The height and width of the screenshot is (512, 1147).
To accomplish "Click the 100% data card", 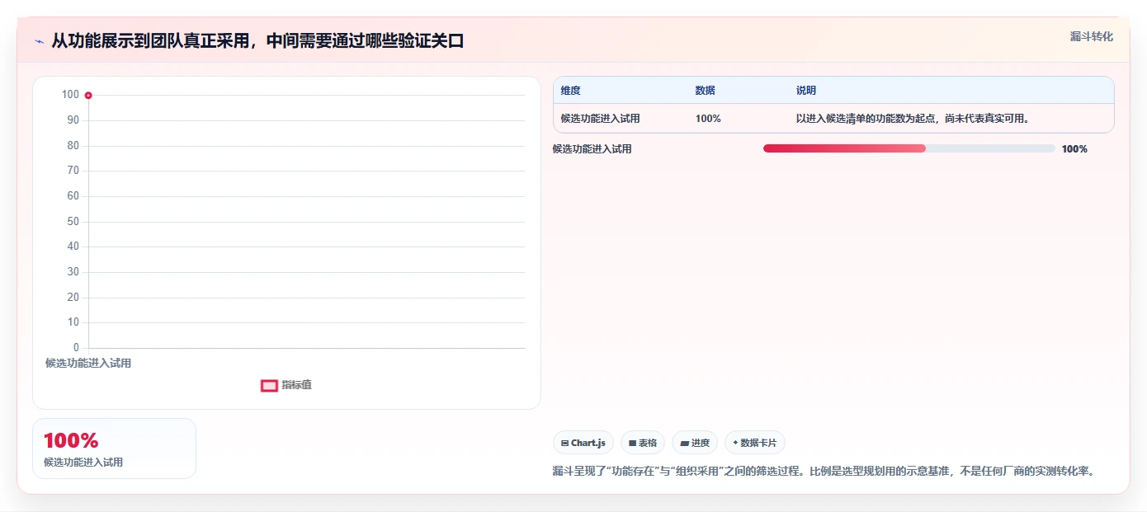I will (114, 449).
